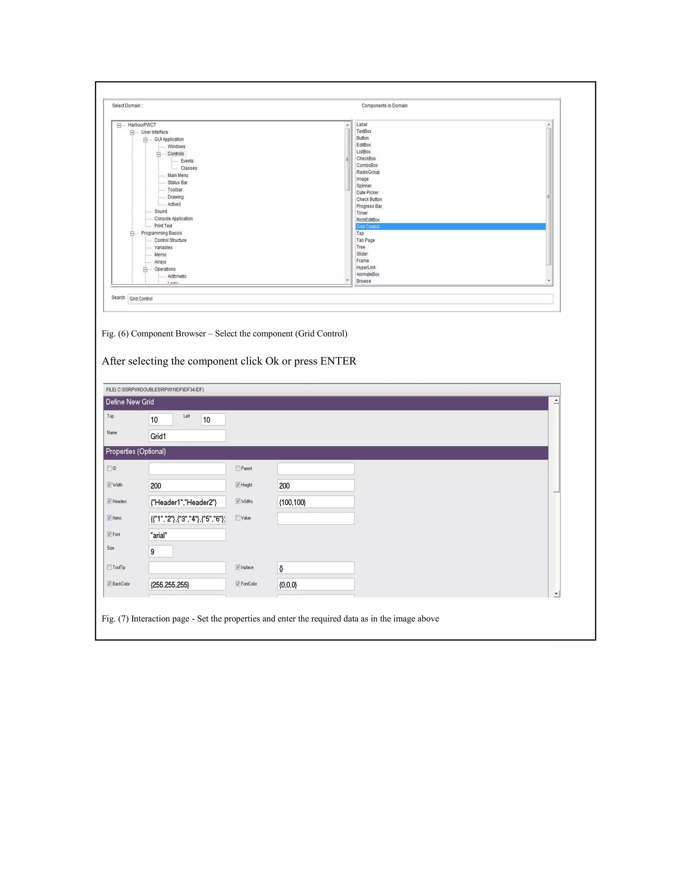
Task: Uncheck the Inplace checkbox
Action: click(x=238, y=567)
